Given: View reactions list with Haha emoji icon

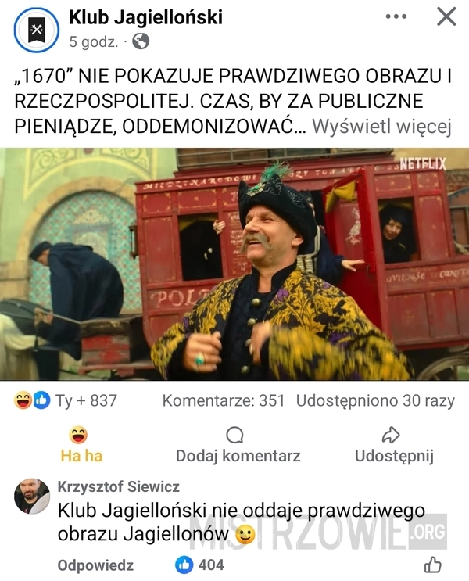Looking at the screenshot, I should 23,400.
